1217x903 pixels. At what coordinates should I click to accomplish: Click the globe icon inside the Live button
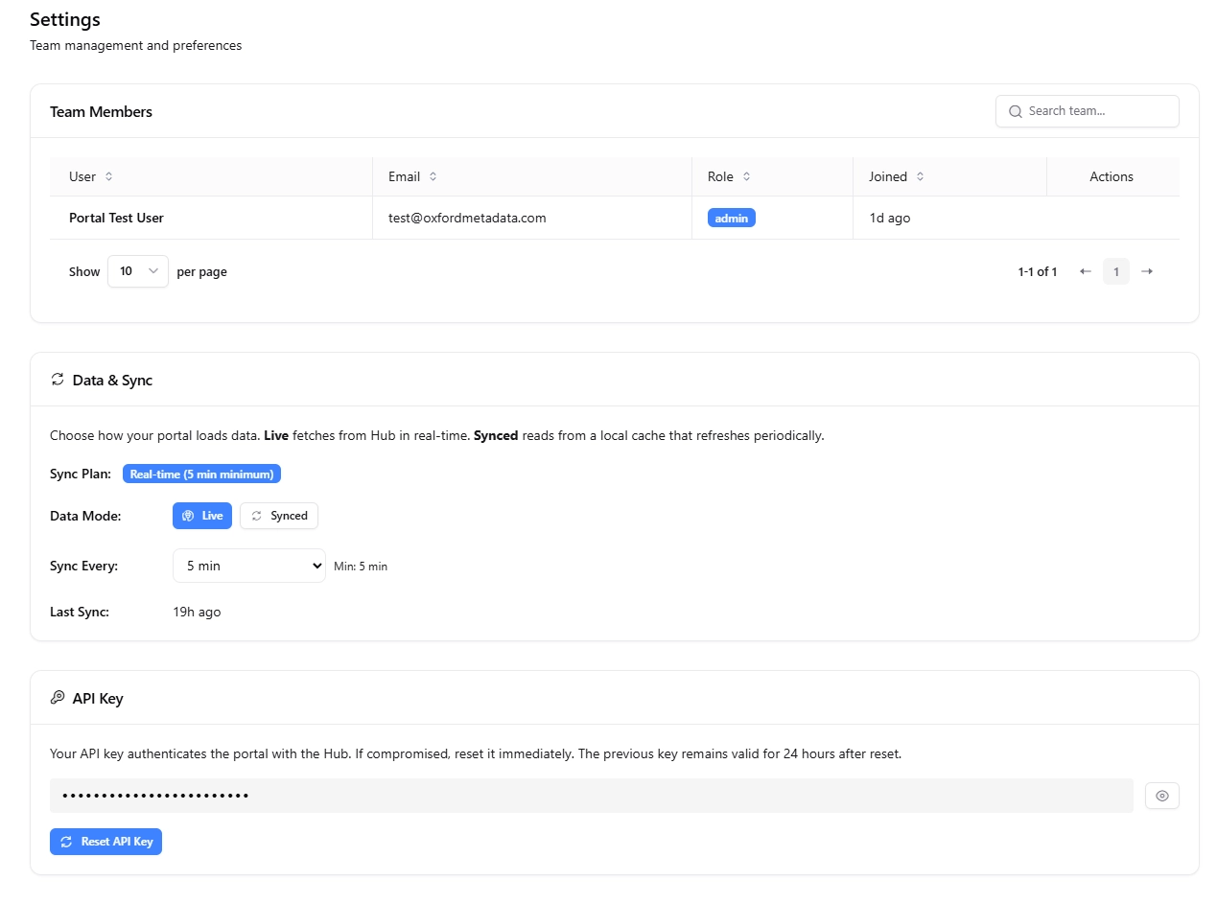(188, 516)
